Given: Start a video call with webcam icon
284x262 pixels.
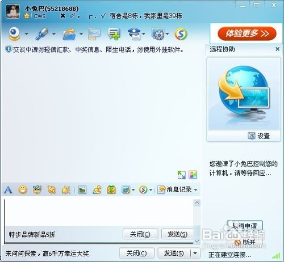Looking at the screenshot, I should tap(14, 33).
